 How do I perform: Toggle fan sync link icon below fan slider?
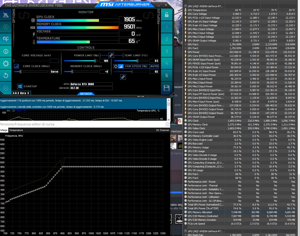tap(123, 77)
